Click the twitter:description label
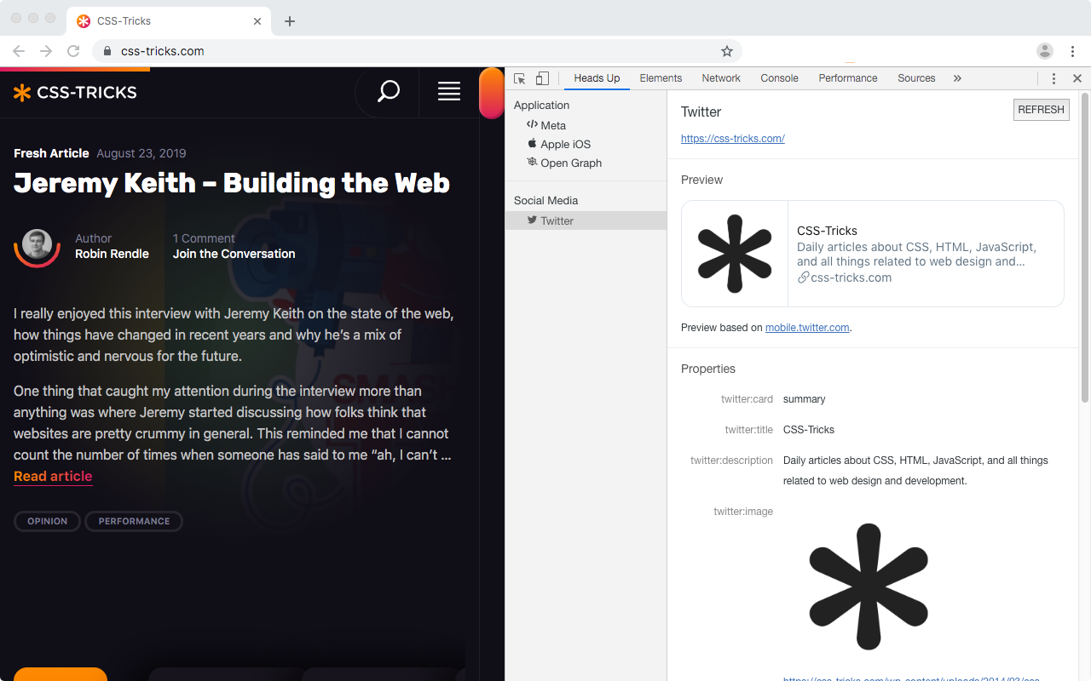This screenshot has width=1091, height=681. click(731, 461)
